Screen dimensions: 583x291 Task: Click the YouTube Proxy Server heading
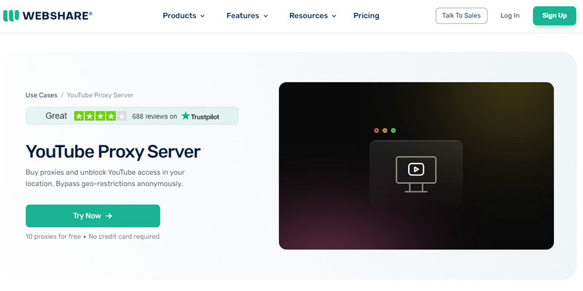click(x=113, y=151)
